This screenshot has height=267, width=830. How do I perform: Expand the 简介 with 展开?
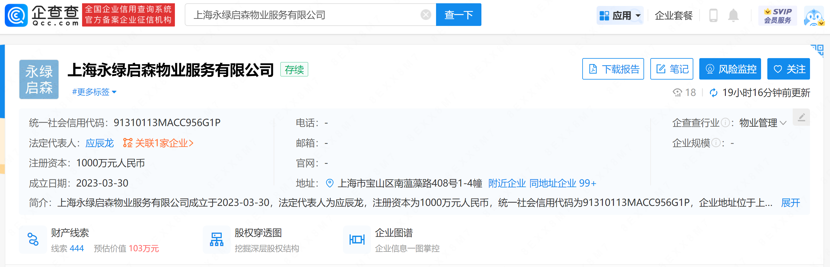(x=790, y=203)
